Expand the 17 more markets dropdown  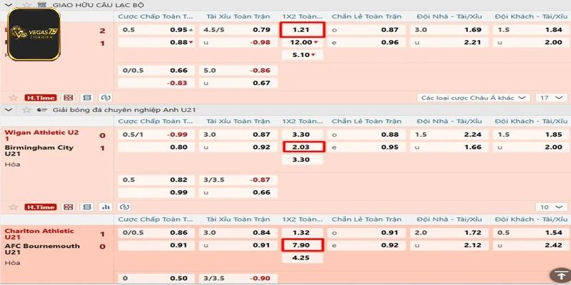coord(551,98)
